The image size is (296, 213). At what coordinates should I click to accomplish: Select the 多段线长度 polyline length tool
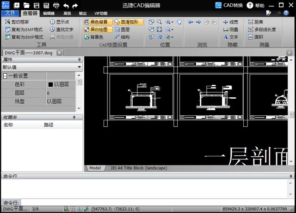pyautogui.click(x=262, y=30)
